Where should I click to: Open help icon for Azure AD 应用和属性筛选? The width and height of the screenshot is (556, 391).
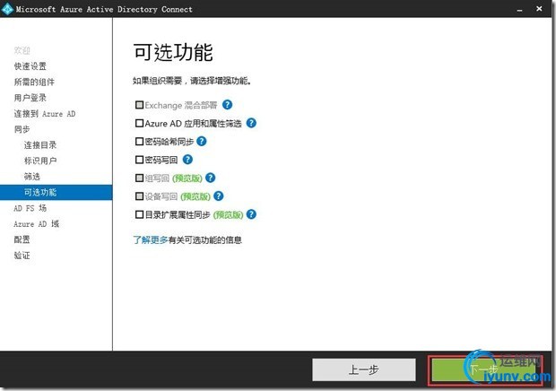(251, 123)
